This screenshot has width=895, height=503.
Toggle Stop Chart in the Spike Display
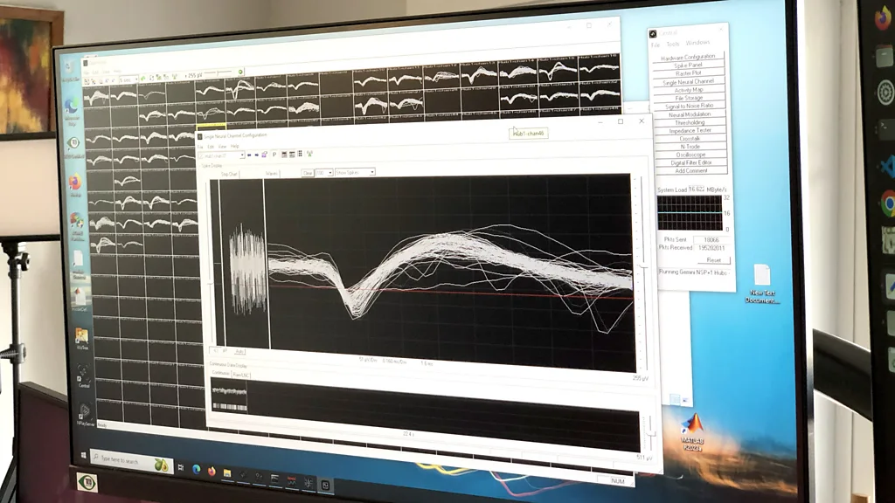click(230, 171)
